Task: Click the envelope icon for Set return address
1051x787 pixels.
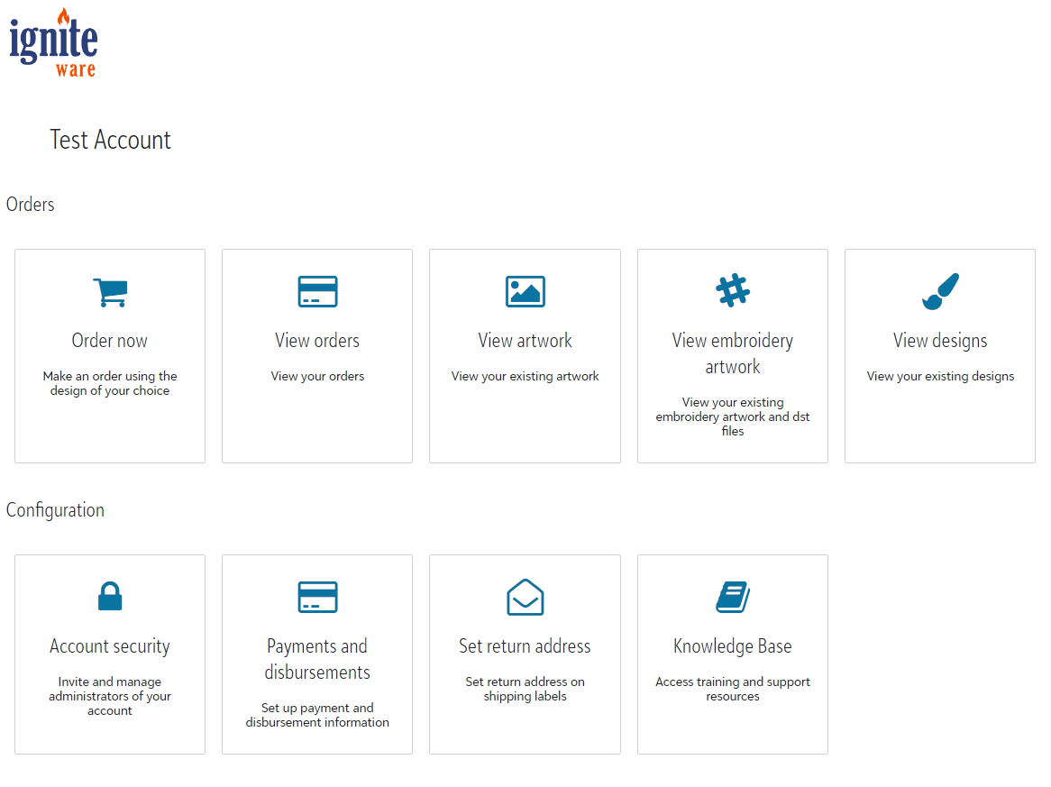Action: 525,597
